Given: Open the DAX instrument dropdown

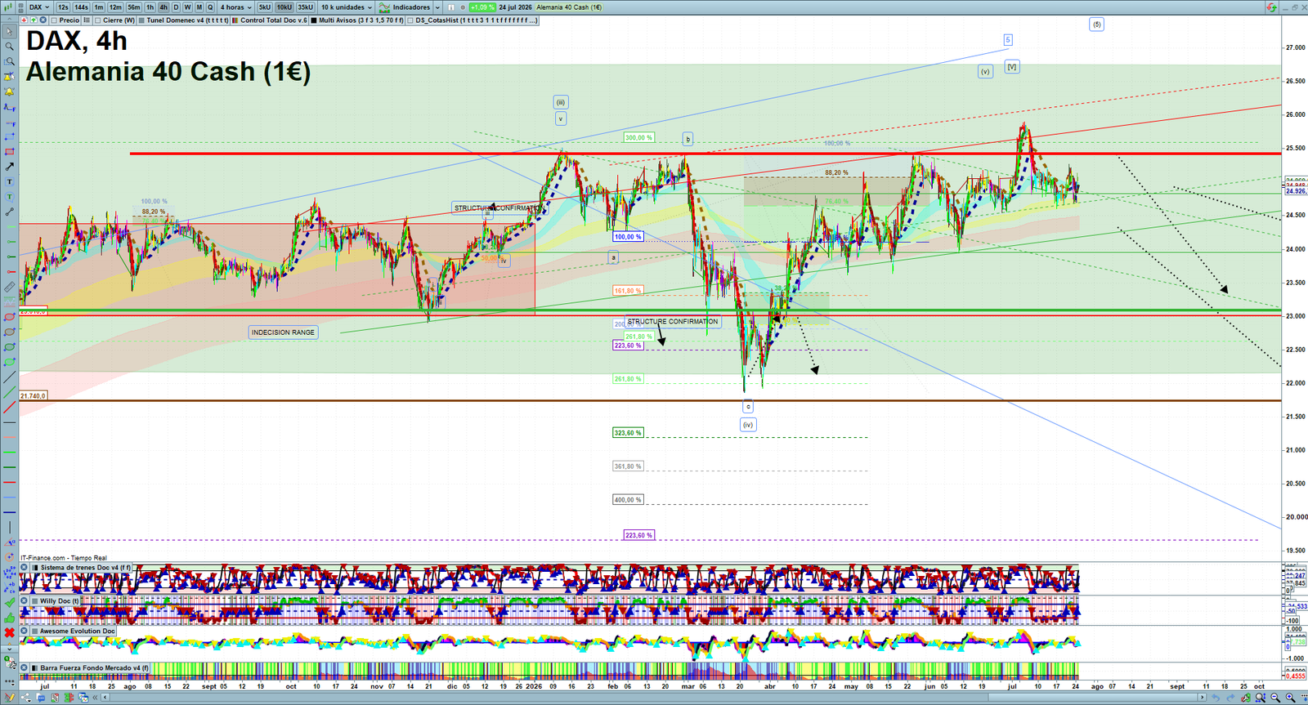Looking at the screenshot, I should tap(39, 7).
